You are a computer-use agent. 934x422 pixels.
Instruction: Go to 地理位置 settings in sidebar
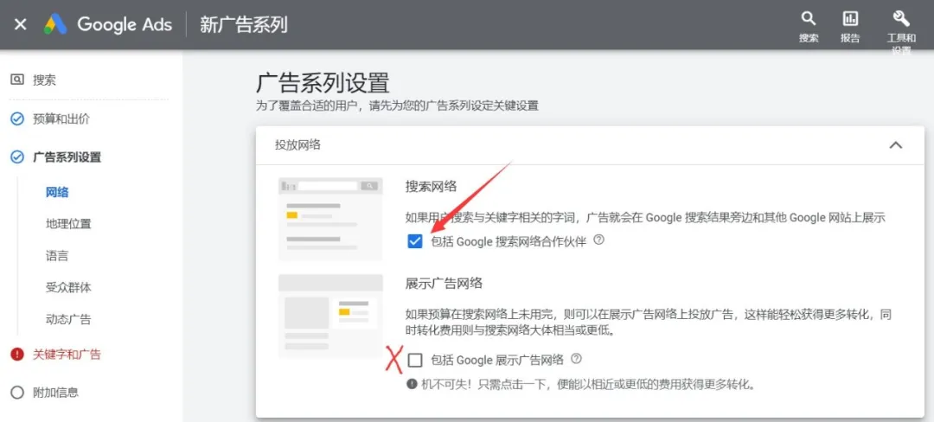[68, 224]
